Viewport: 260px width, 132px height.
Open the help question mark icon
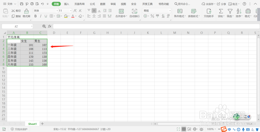click(x=244, y=4)
